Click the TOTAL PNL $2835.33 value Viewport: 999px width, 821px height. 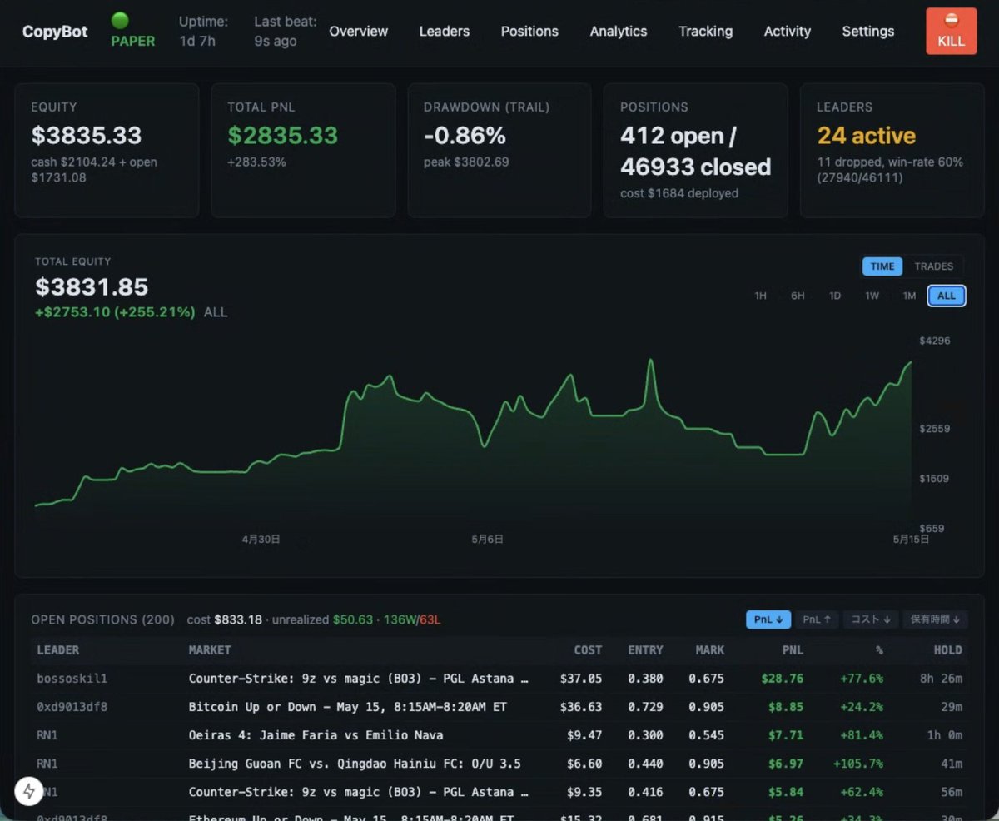tap(283, 135)
